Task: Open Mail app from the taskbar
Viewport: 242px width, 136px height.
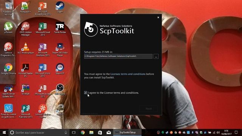Action: [109, 133]
